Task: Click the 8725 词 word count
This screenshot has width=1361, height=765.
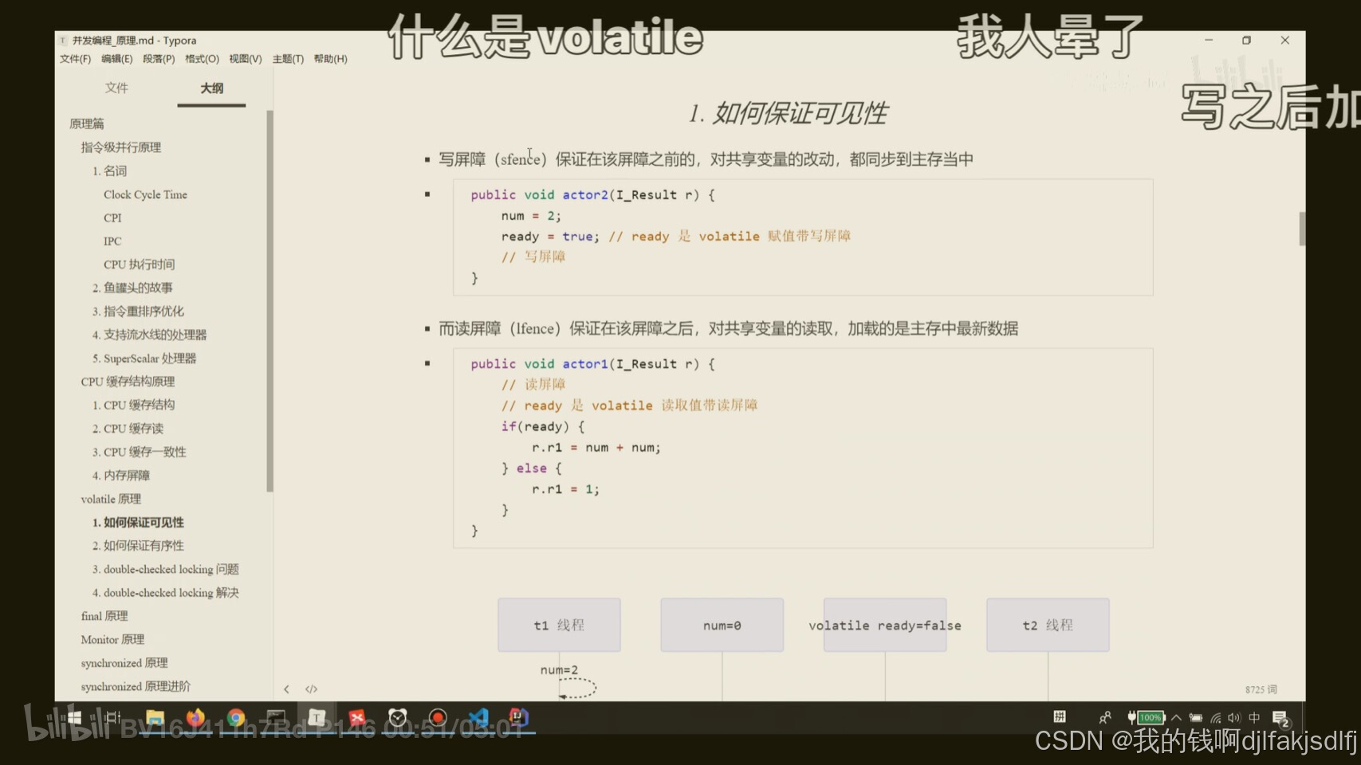Action: click(x=1263, y=688)
